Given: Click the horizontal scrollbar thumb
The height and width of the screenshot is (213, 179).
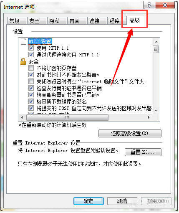Looking at the screenshot, I should coord(67,117).
